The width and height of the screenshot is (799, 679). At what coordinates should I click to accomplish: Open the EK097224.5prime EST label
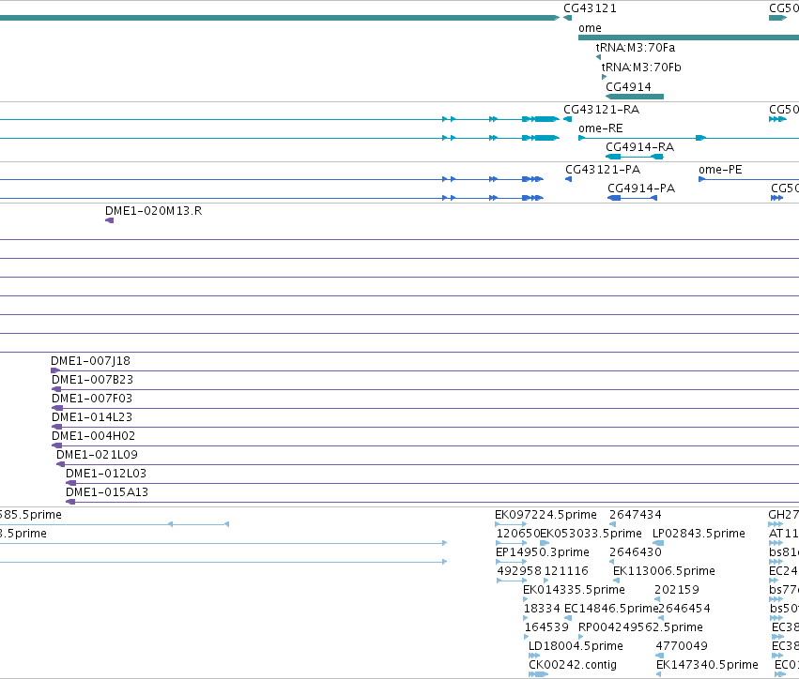click(x=545, y=515)
